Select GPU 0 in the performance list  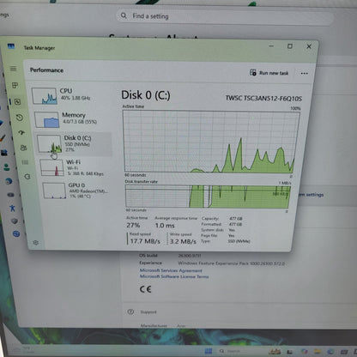point(76,191)
